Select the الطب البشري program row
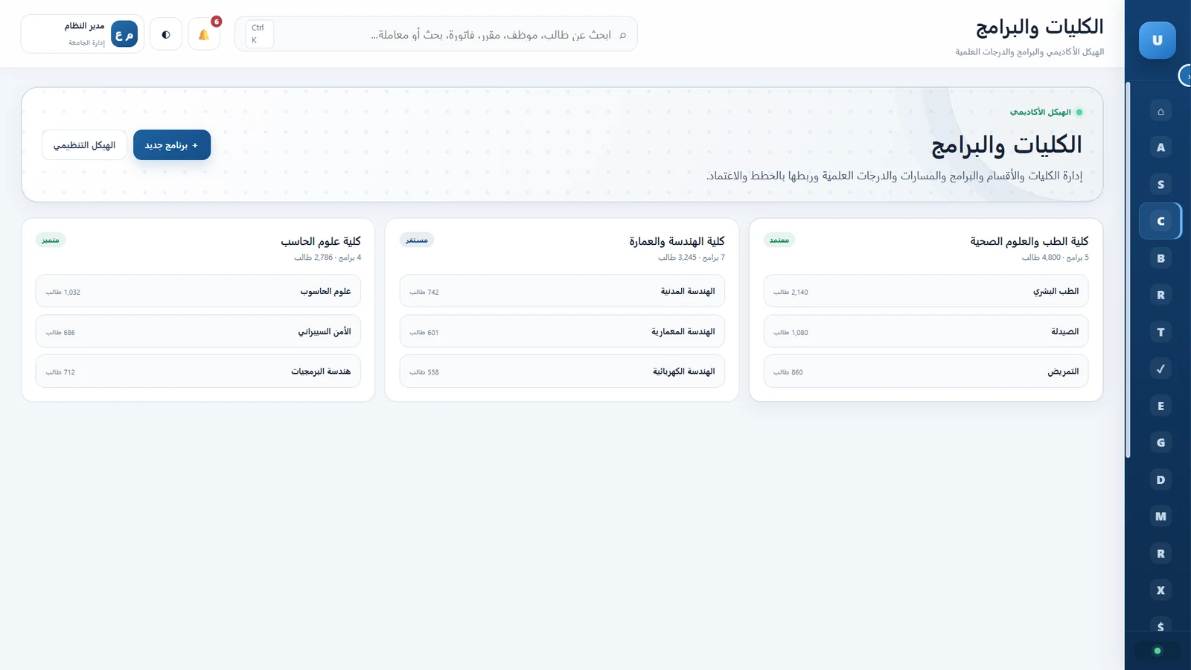Screen dimensions: 1191x670 pos(926,291)
